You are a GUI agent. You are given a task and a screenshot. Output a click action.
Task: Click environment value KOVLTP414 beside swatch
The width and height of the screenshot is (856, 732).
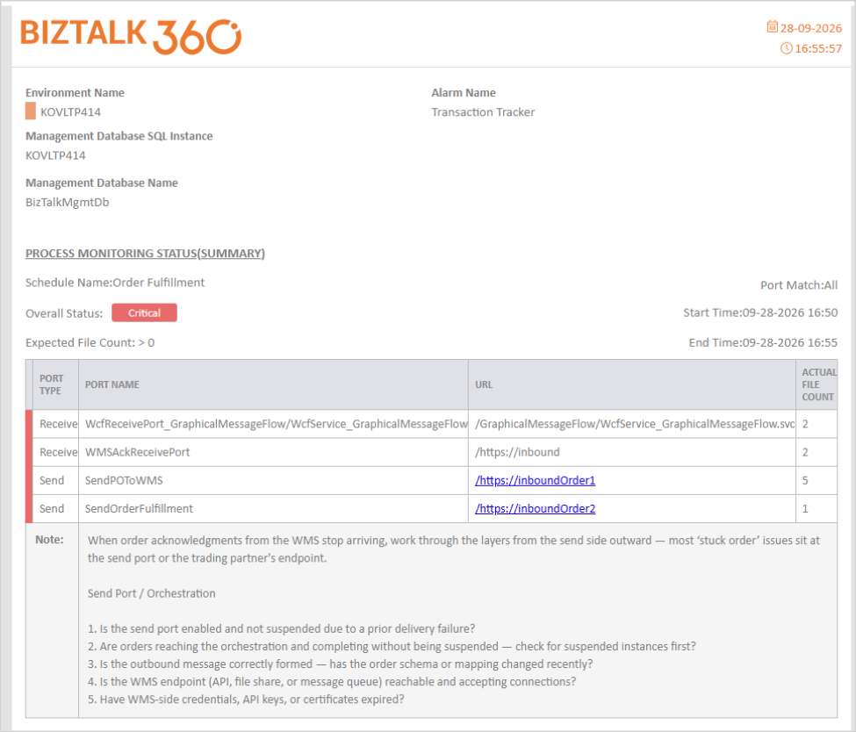(70, 111)
